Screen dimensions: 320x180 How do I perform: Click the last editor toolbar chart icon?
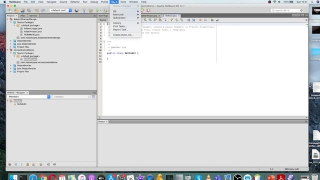217,20
